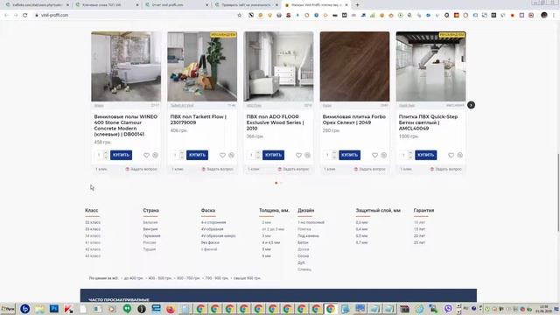The height and width of the screenshot is (315, 560).
Task: Buy ADO FLOOR Exclusive Wood with Купить
Action: pos(273,155)
